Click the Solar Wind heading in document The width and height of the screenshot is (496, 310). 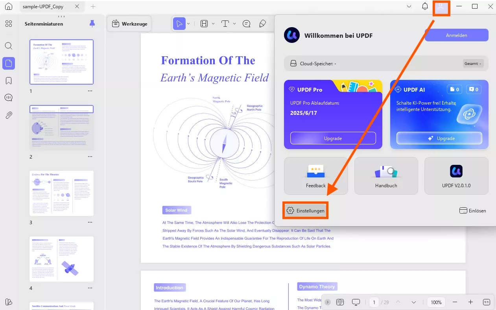tap(177, 210)
